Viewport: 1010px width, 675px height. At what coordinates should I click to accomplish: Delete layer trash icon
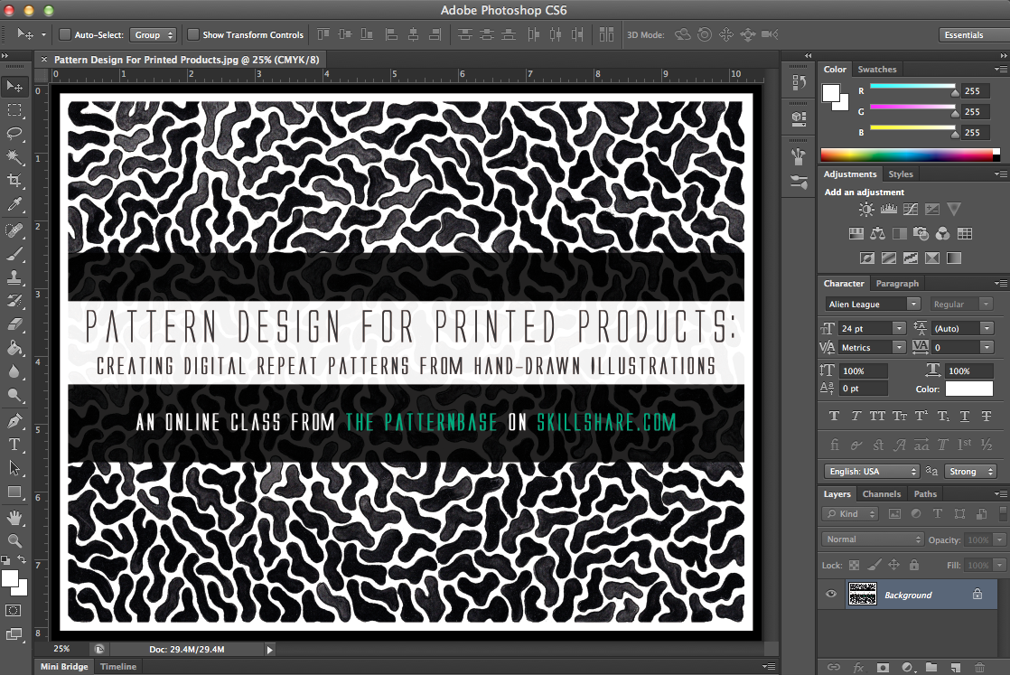(x=979, y=667)
